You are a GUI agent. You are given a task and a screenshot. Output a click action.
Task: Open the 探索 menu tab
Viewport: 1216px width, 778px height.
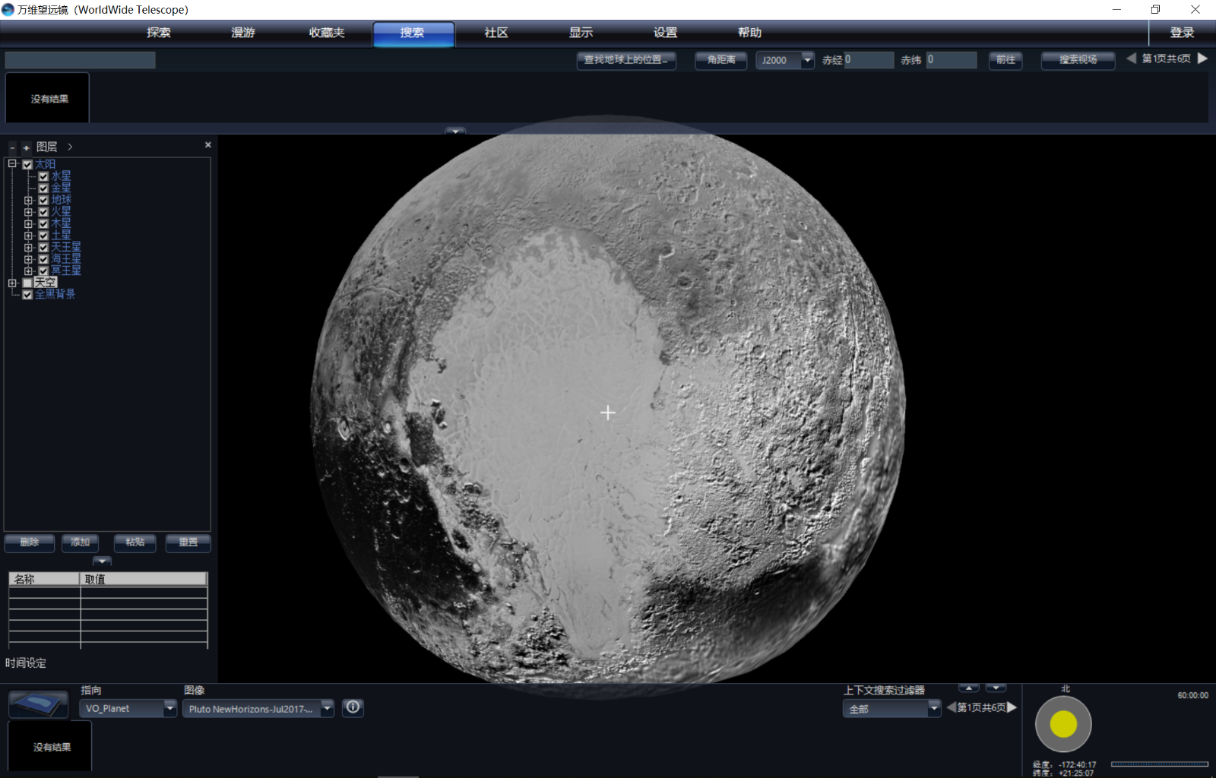tap(159, 33)
